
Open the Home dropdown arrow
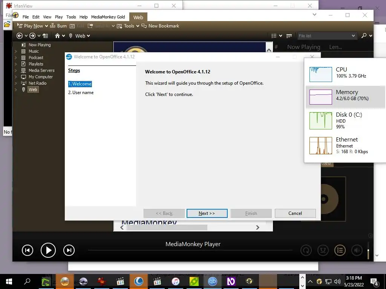[63, 36]
